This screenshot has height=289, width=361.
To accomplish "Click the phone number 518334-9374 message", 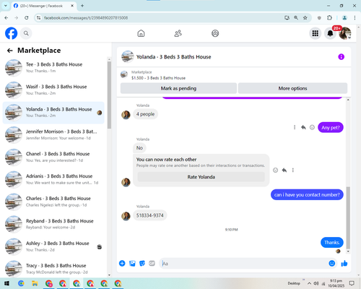I will pos(149,215).
